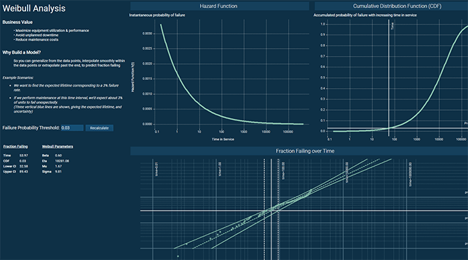Click the 'Hazard Function h(t)' y-axis label
Image resolution: width=468 pixels, height=260 pixels.
coord(133,77)
